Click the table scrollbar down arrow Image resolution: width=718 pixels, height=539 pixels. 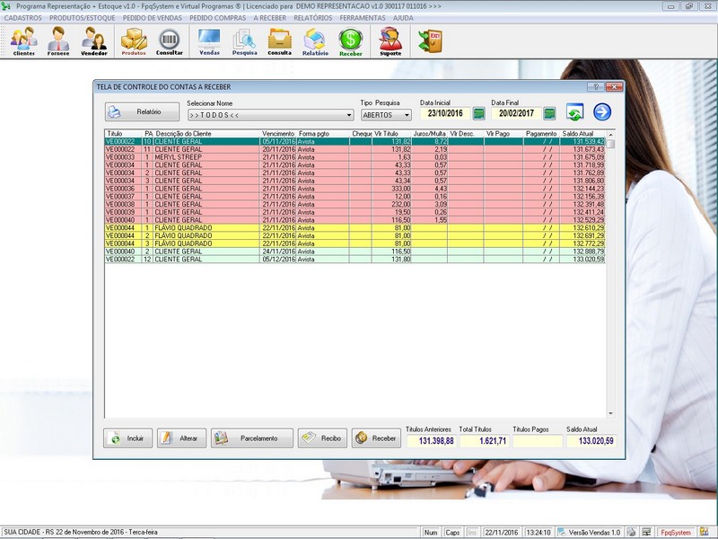(x=610, y=413)
